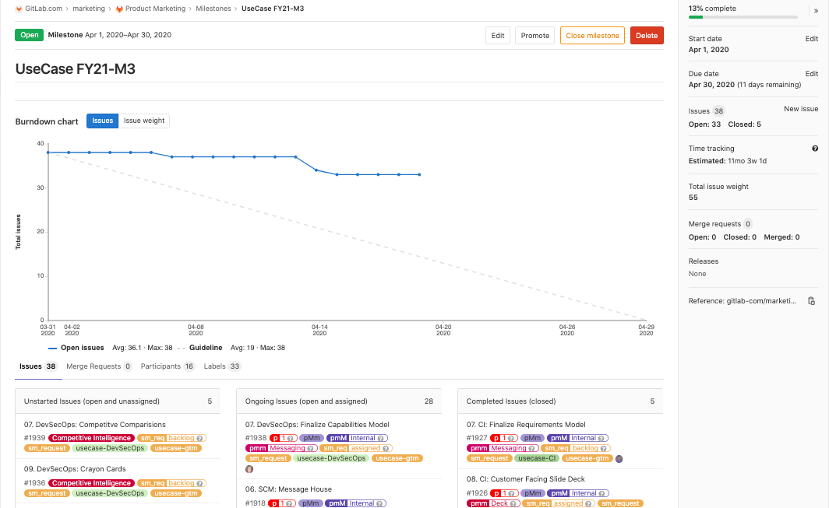829x508 pixels.
Task: Toggle Open issues series in chart legend
Action: 76,348
